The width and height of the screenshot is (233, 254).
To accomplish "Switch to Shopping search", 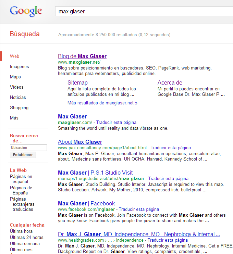I will (19, 108).
